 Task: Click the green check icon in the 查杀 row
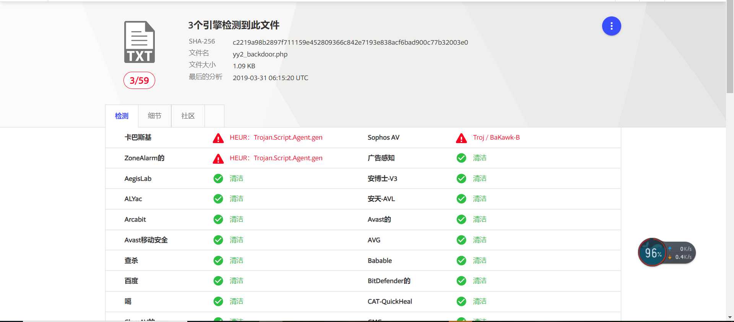point(218,261)
